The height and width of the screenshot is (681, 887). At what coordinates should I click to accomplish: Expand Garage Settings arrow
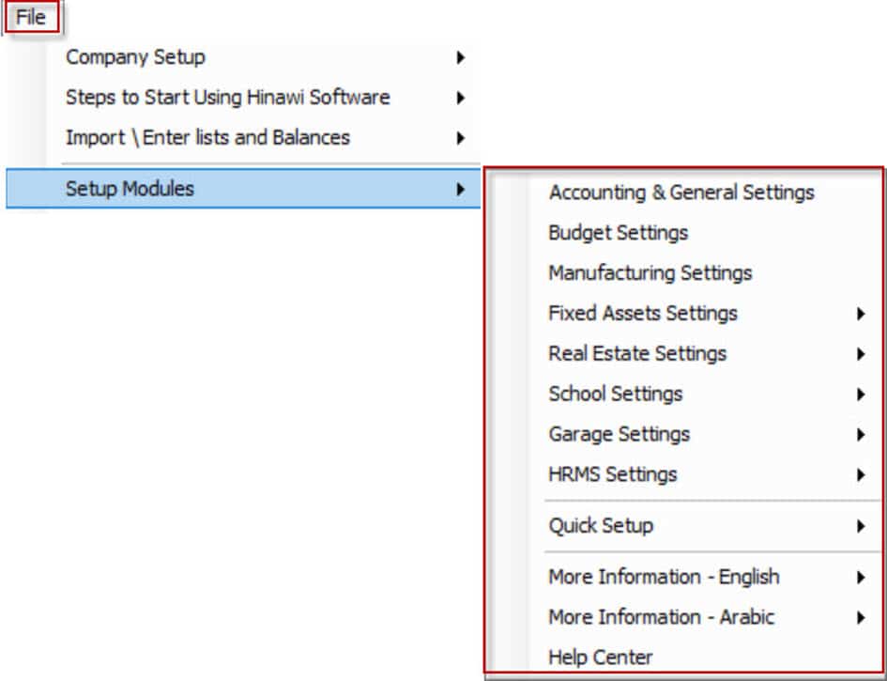(x=861, y=434)
